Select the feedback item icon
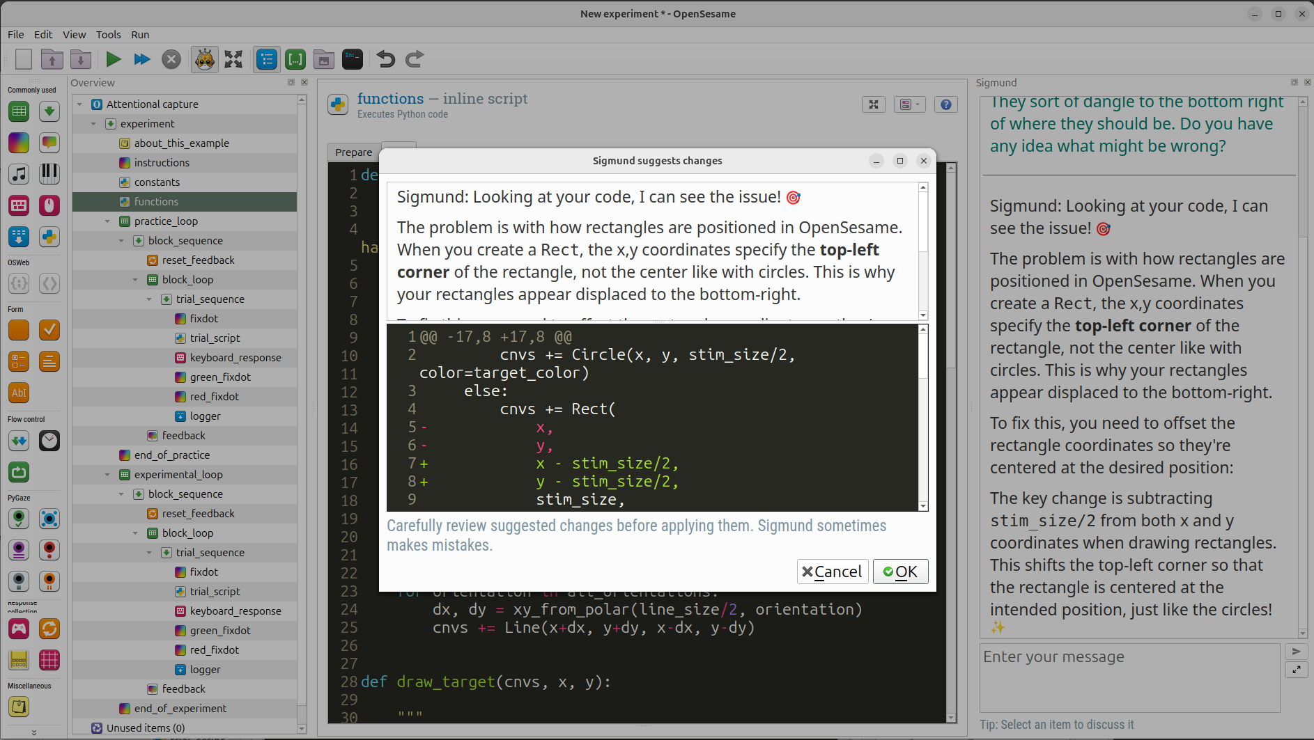This screenshot has height=740, width=1314. (49, 143)
